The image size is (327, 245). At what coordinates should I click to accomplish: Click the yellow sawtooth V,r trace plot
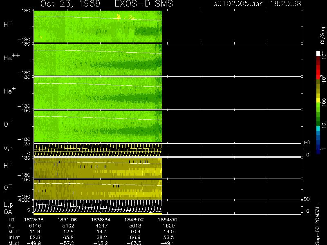[98, 150]
